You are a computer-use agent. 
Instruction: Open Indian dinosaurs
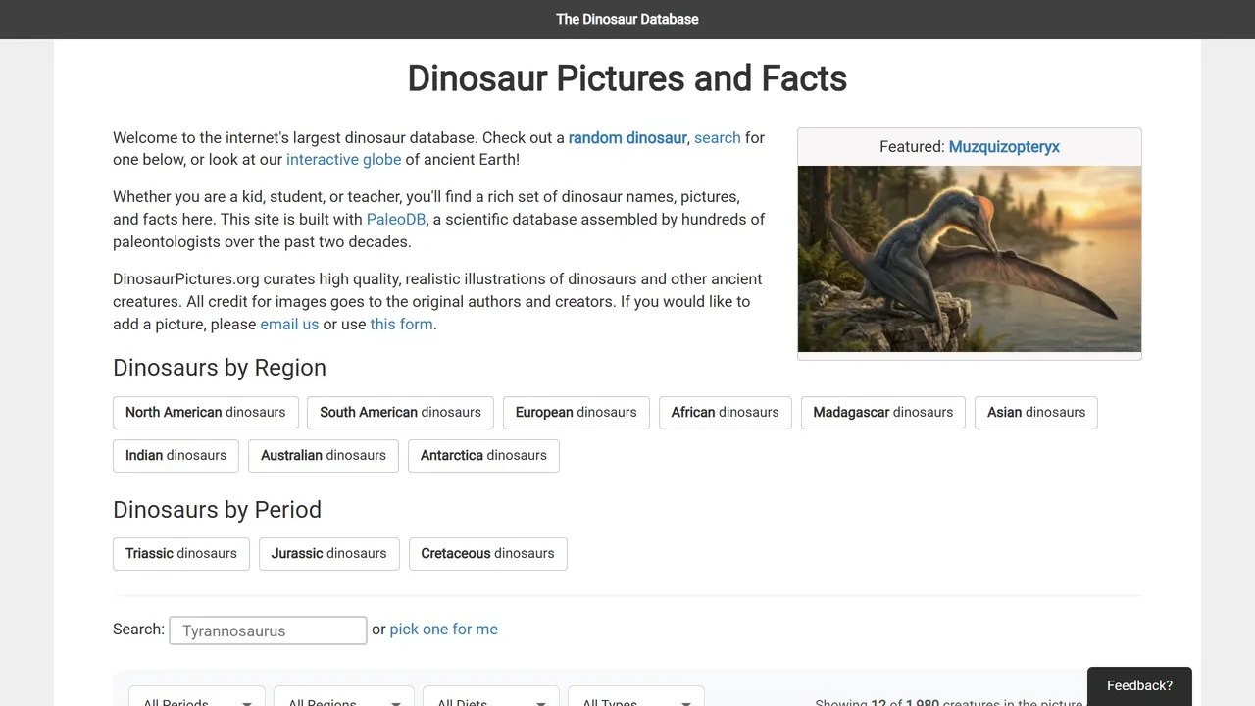176,455
